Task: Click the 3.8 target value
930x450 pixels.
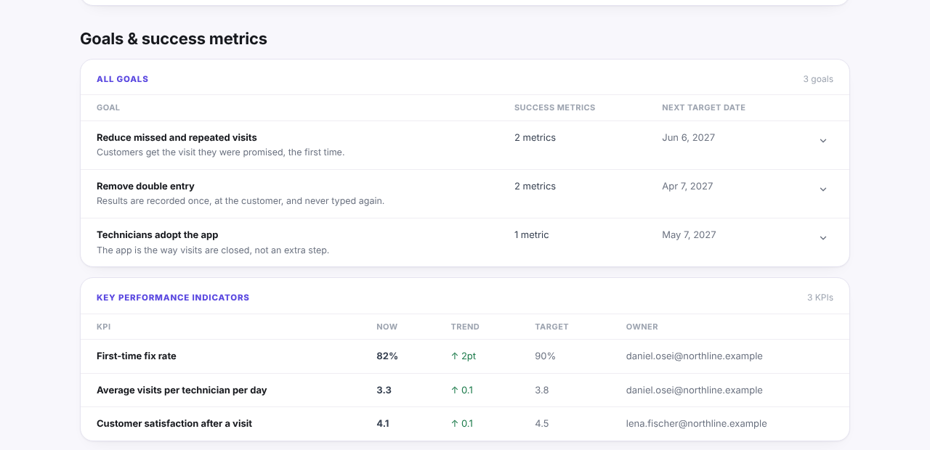Action: 542,390
